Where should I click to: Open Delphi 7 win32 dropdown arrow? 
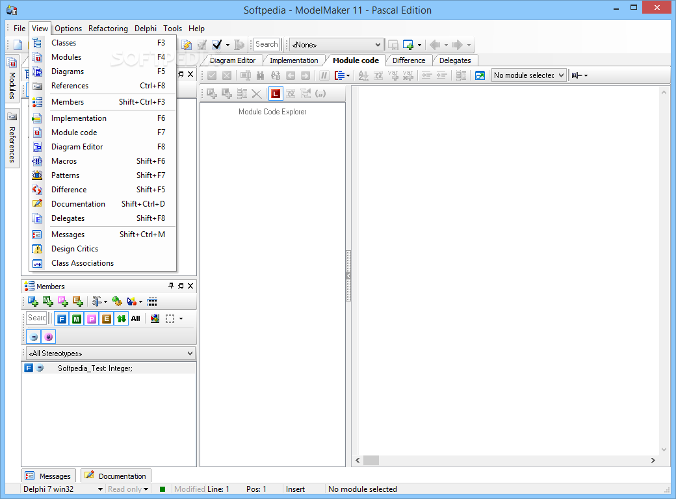tap(100, 489)
